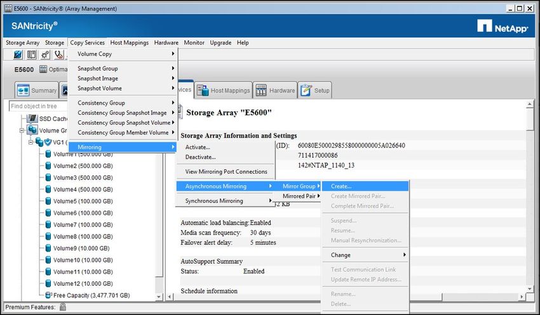
Task: Click right pane scroll up arrow
Action: coord(530,104)
